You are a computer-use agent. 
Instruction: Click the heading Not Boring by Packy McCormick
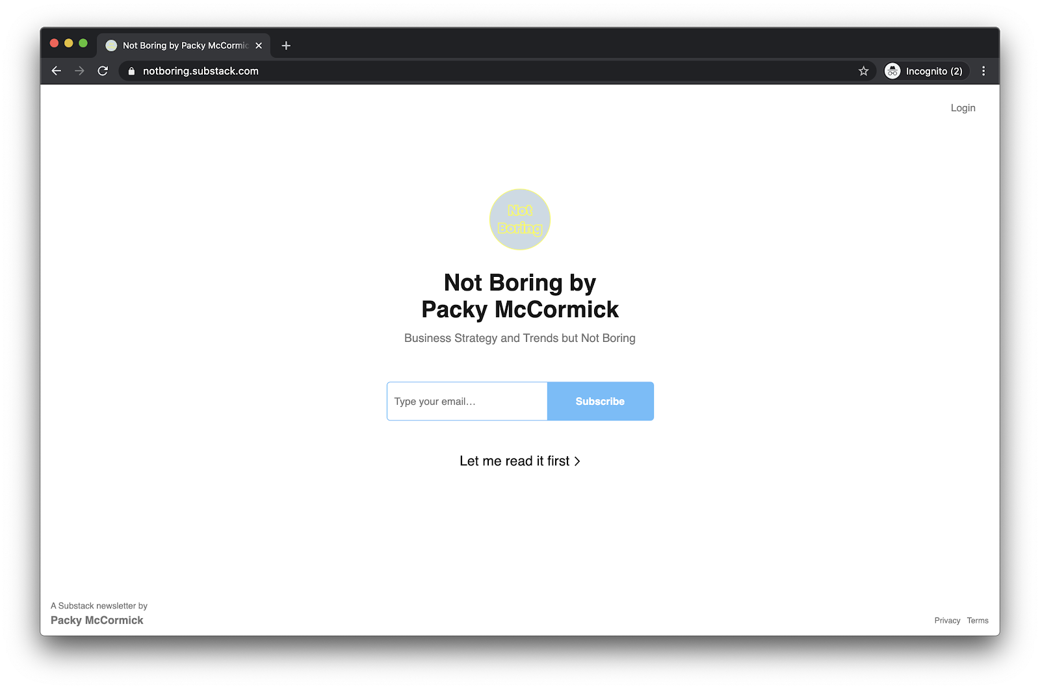(x=520, y=296)
